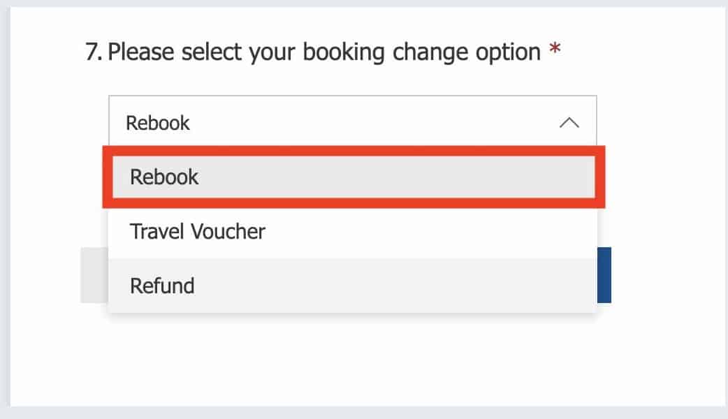Click the word "Refund" in the options list
Screen dimensions: 728x419
(x=162, y=286)
